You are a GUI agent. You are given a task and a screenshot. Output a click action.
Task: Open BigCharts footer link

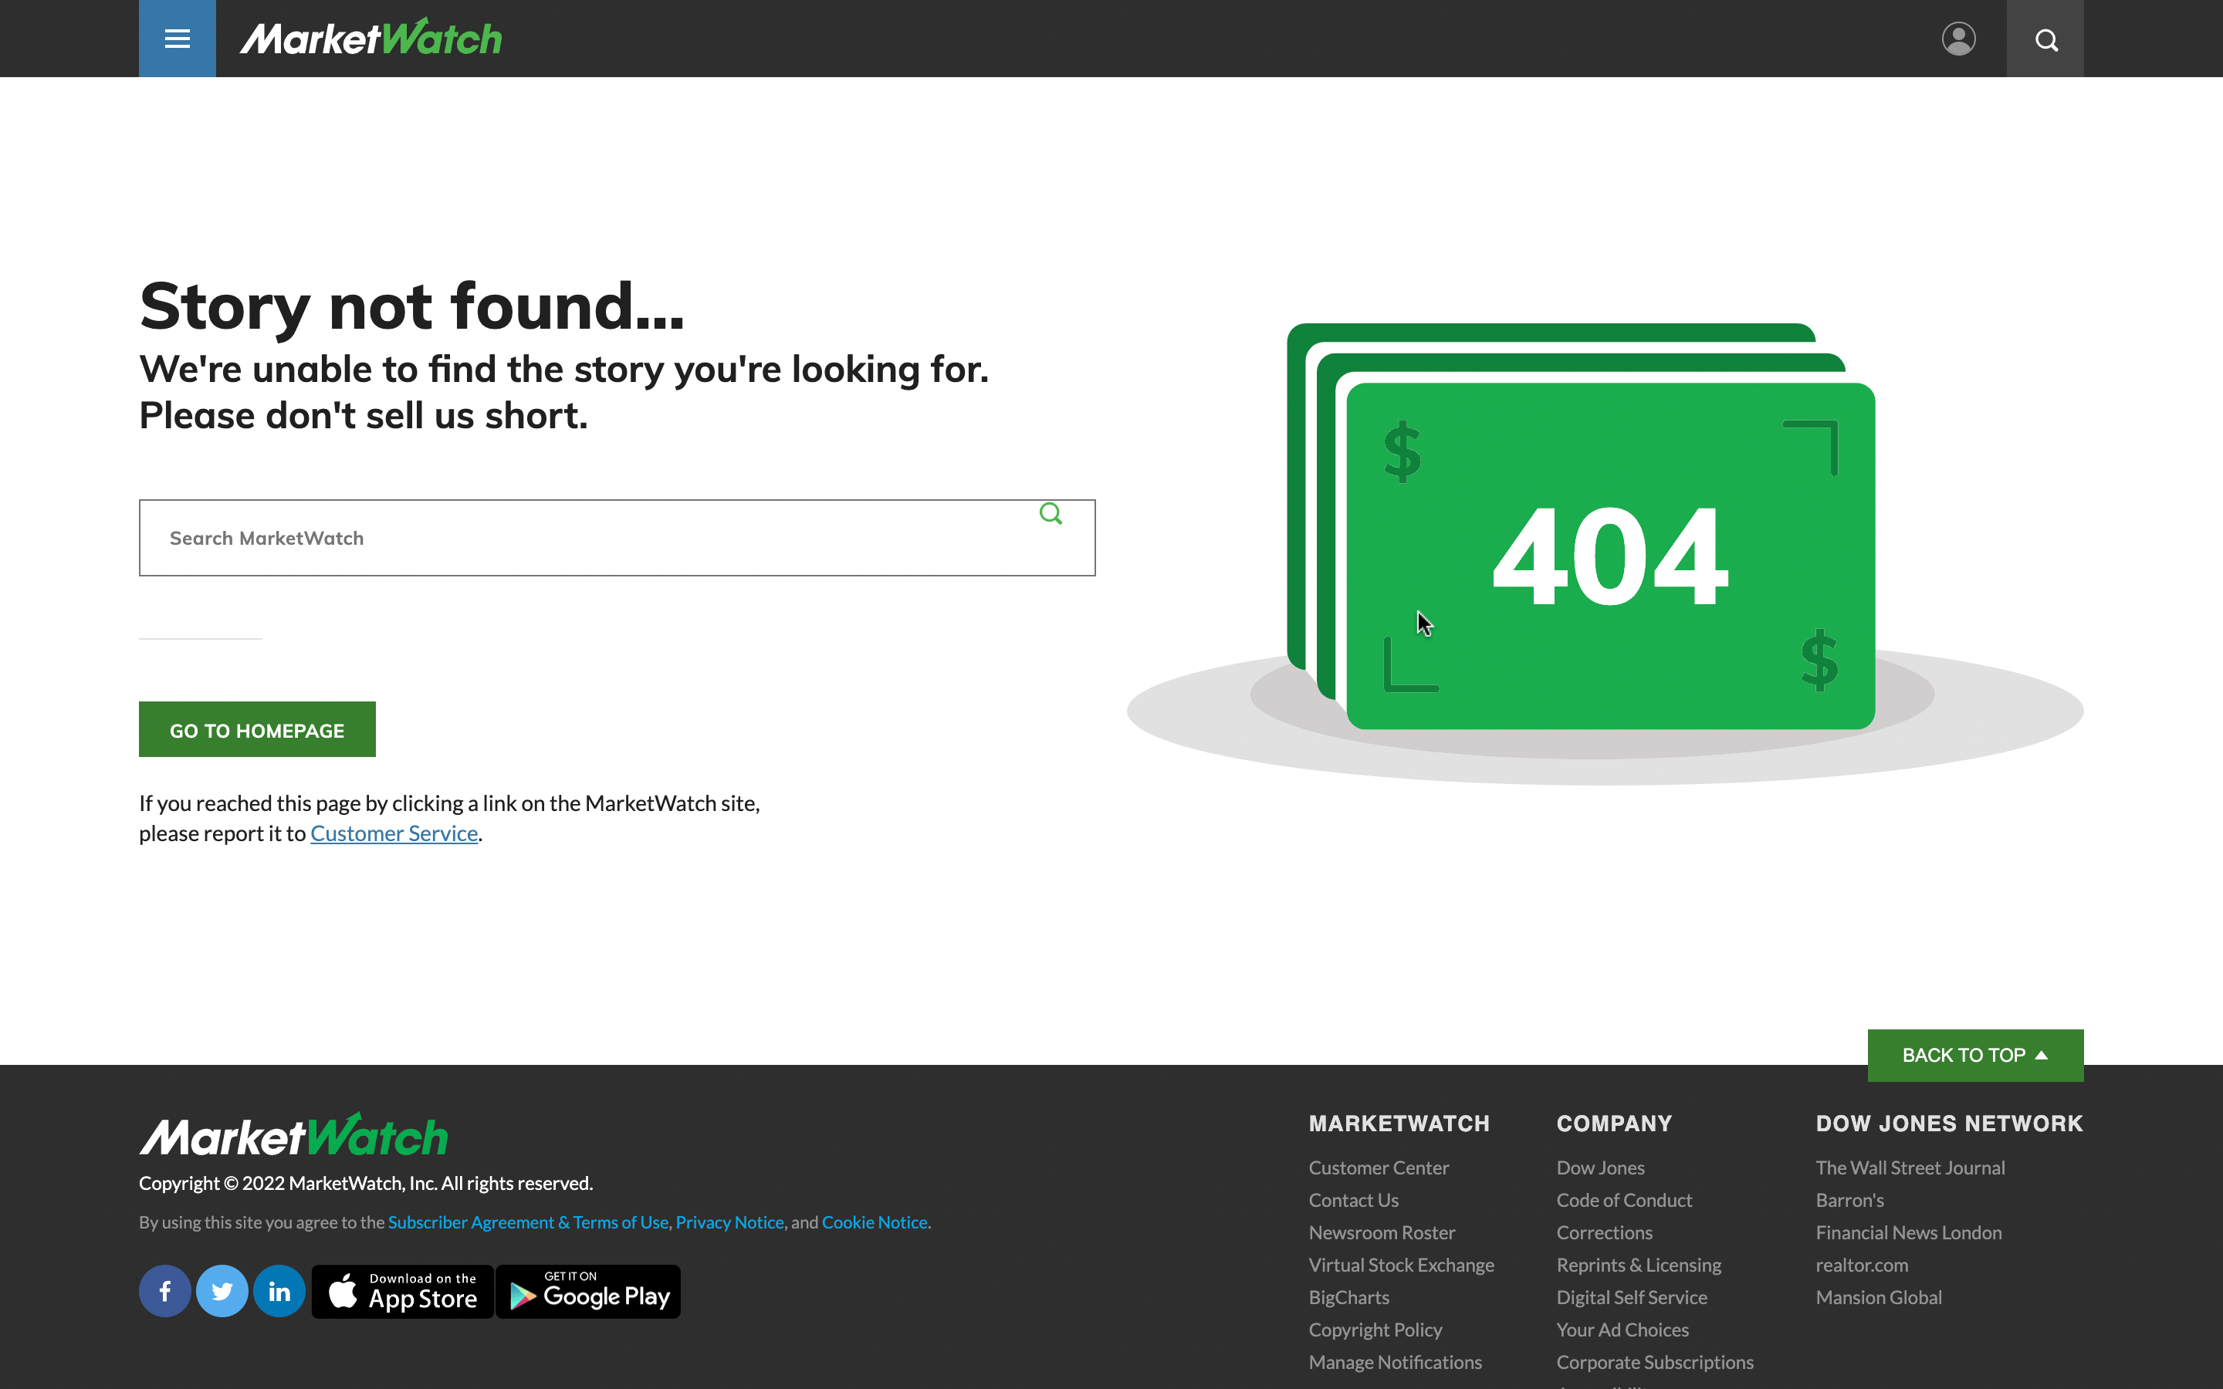click(x=1348, y=1297)
